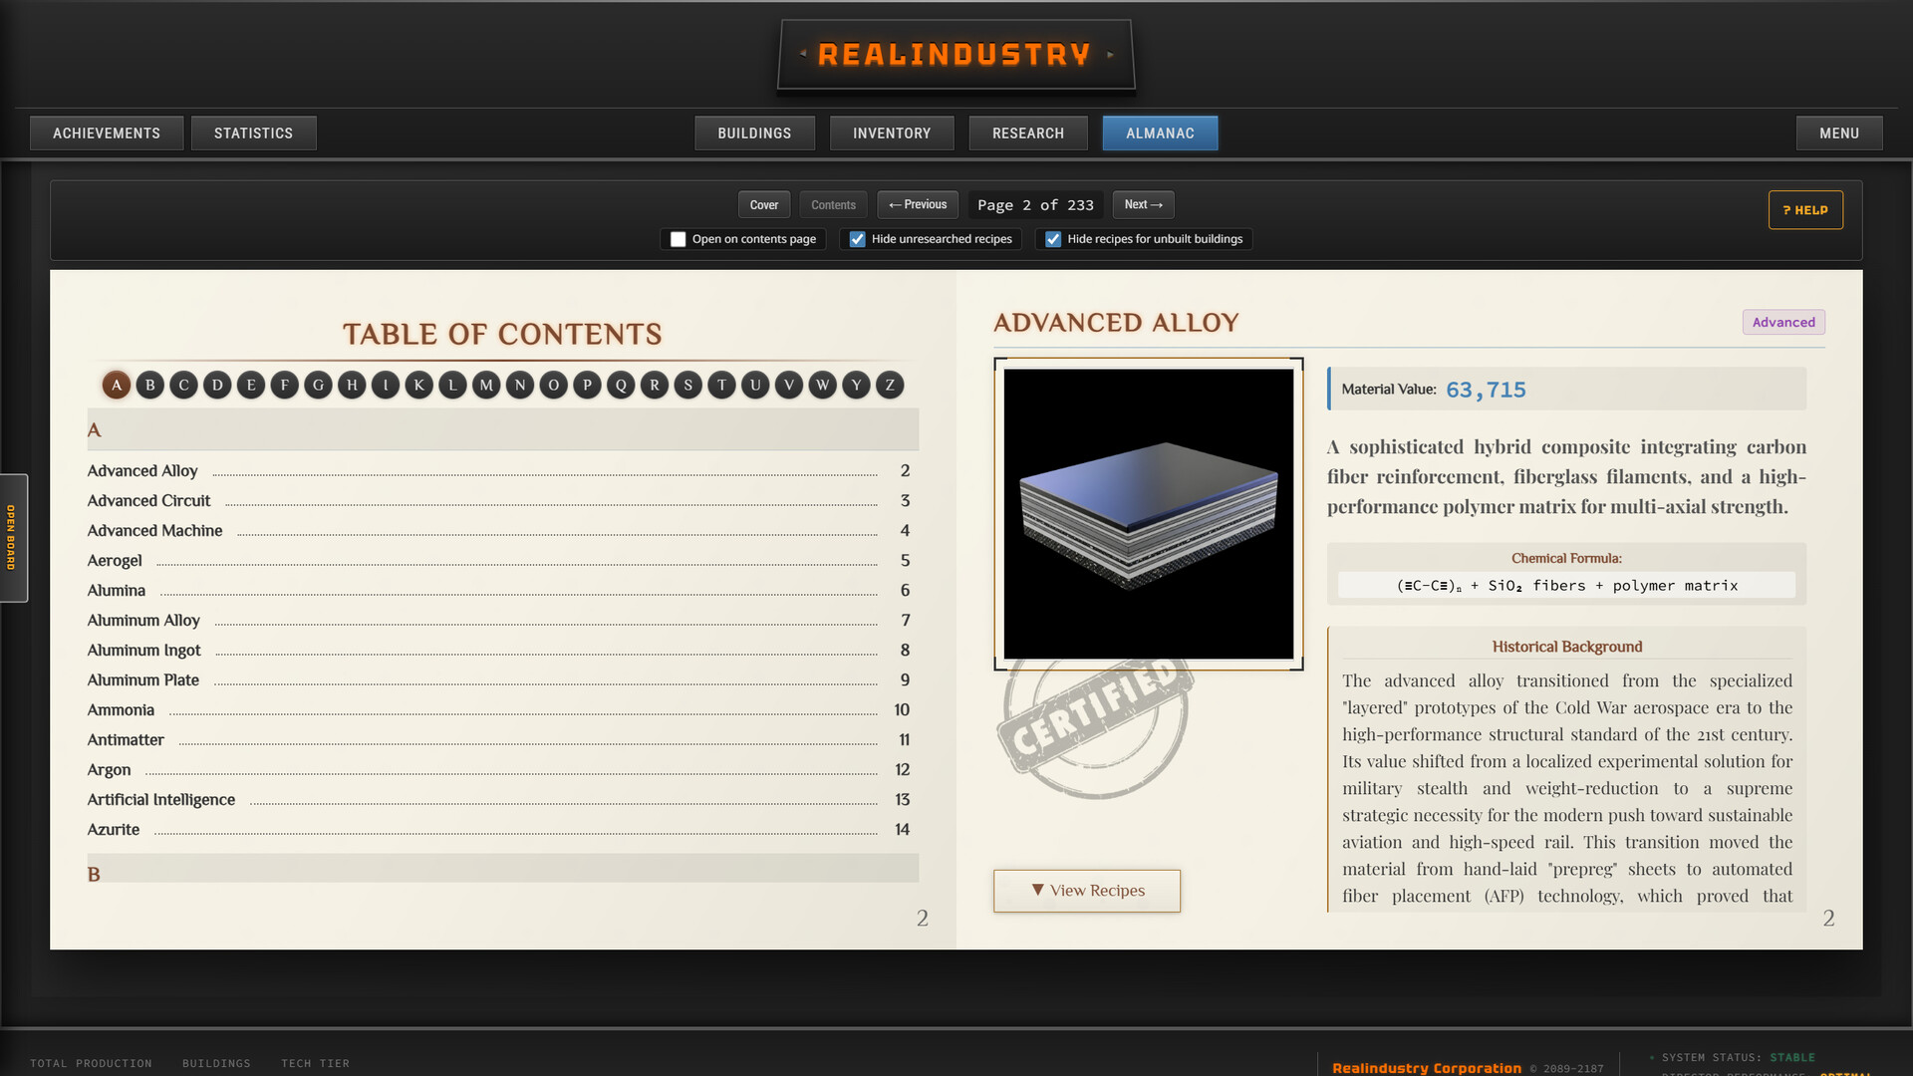Viewport: 1913px width, 1076px height.
Task: Jump to letter Z in contents
Action: click(x=890, y=385)
